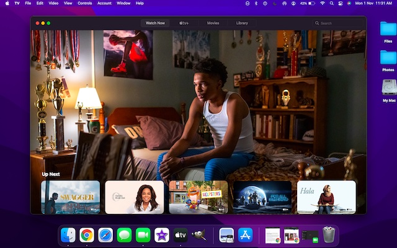Open the Edit menu
Image resolution: width=397 pixels, height=248 pixels.
coord(40,3)
